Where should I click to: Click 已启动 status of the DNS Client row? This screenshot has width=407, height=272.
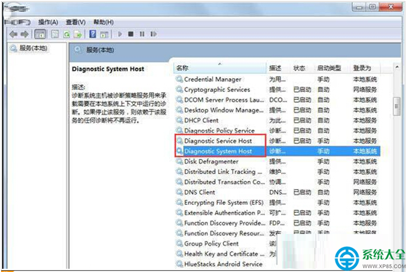[x=302, y=192]
